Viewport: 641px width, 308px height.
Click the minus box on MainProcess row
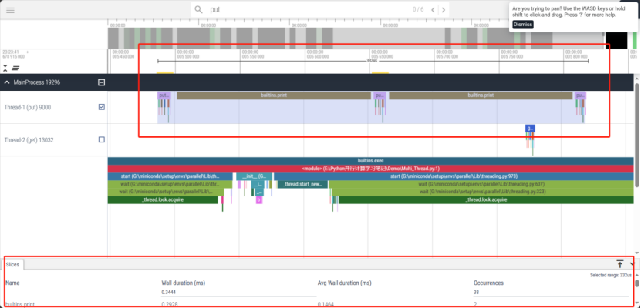[101, 82]
